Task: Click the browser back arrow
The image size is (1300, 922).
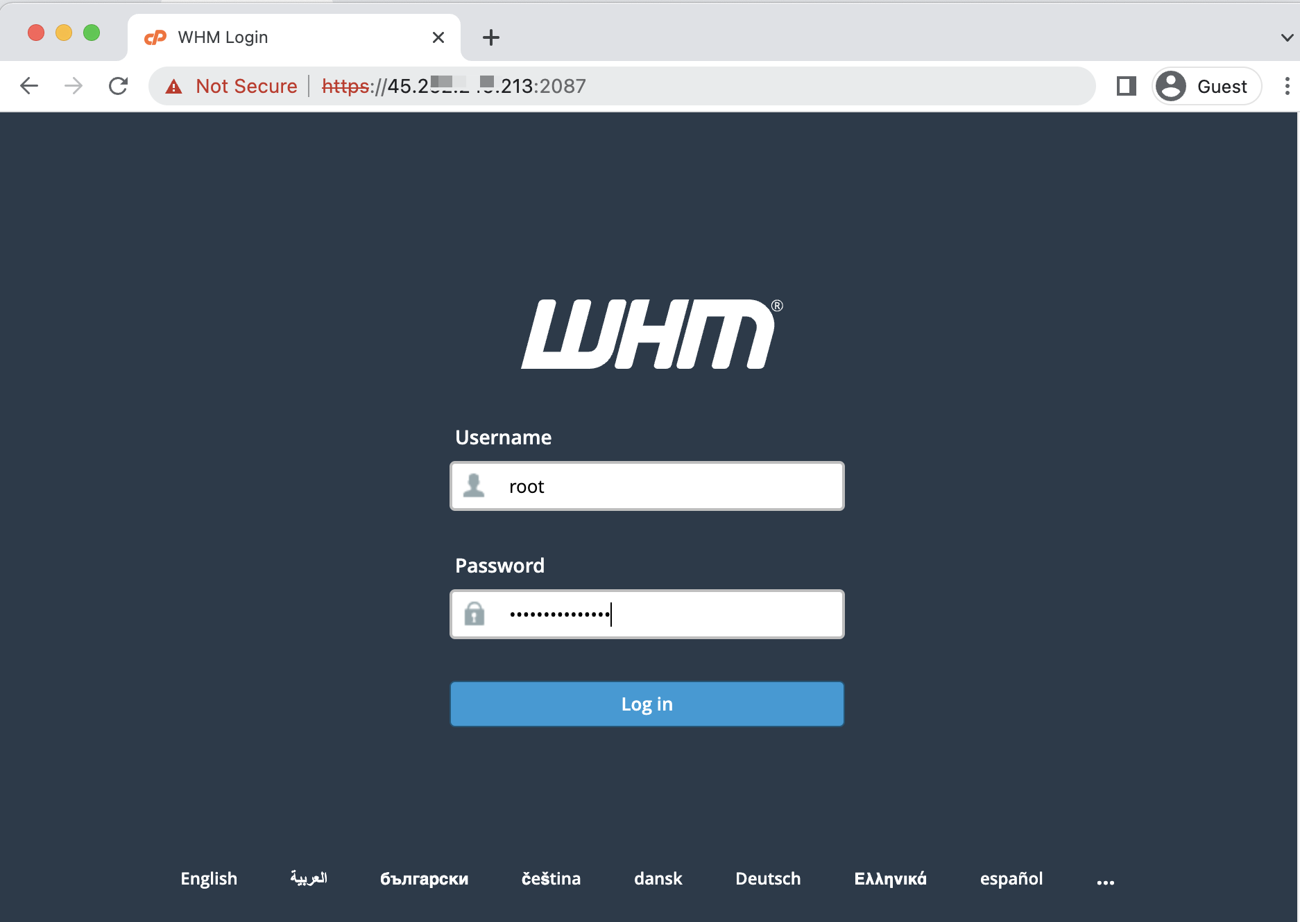Action: (x=29, y=86)
